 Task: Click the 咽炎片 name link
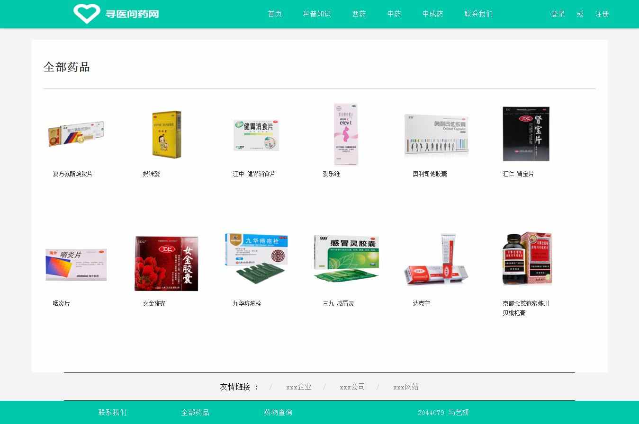coord(61,304)
